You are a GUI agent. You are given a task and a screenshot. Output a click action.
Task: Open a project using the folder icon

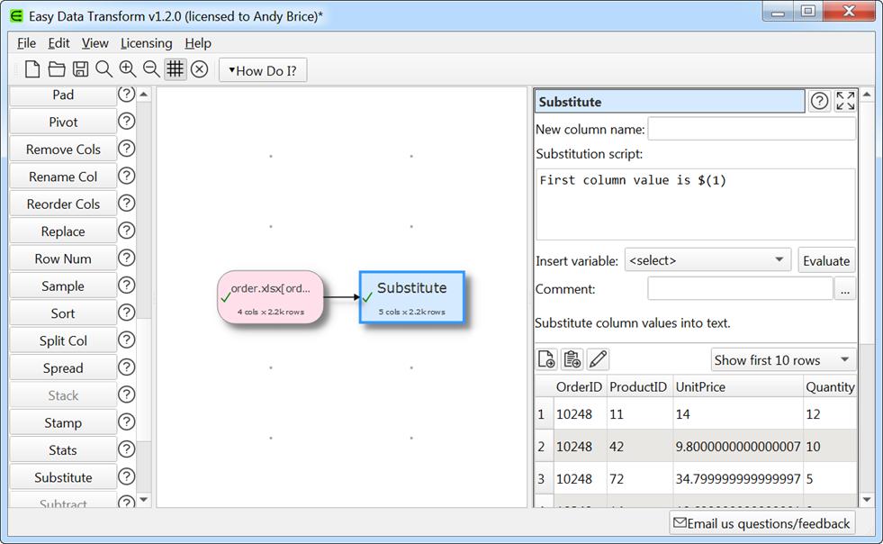(x=56, y=68)
